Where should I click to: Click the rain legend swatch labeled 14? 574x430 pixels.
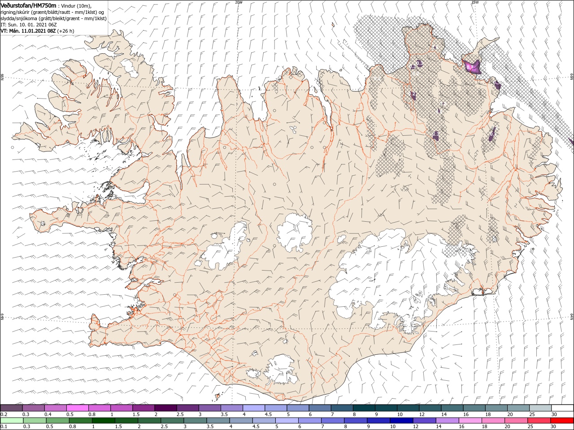(x=447, y=421)
